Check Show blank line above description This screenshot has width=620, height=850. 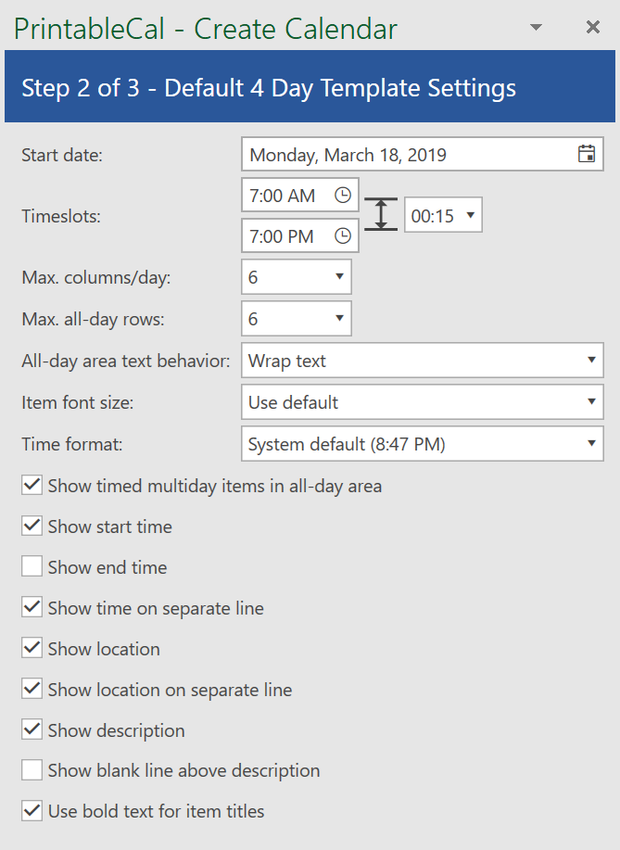(x=32, y=770)
